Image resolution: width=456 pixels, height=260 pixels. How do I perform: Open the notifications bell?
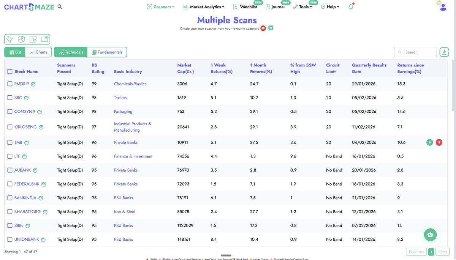point(351,6)
